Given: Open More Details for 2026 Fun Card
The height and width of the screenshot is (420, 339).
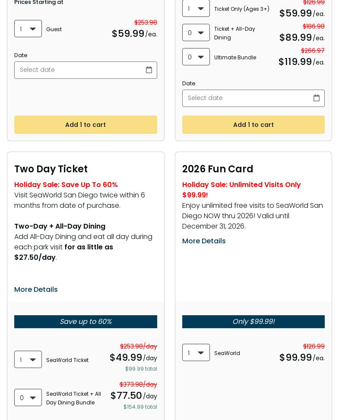Looking at the screenshot, I should pos(204,241).
